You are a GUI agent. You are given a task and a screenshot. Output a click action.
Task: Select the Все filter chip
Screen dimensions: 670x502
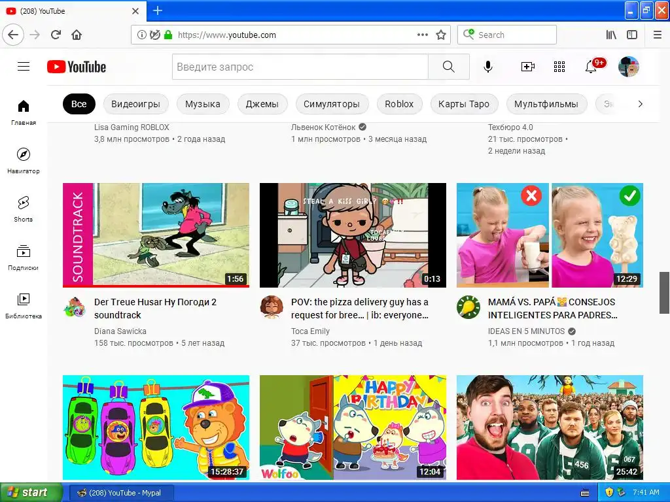[79, 104]
